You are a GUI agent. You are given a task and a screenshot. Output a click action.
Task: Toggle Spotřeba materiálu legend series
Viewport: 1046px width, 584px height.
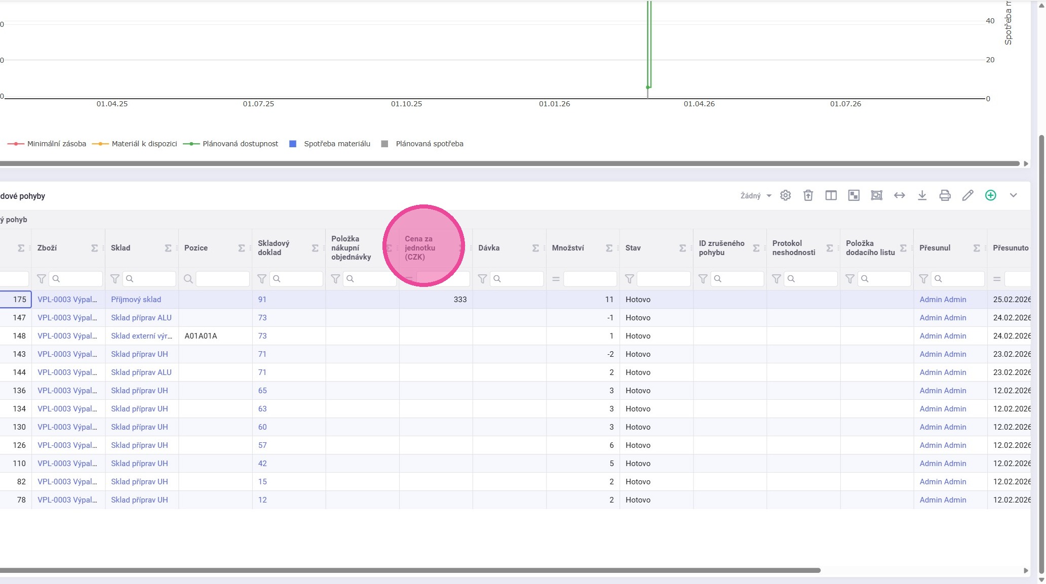pyautogui.click(x=337, y=144)
